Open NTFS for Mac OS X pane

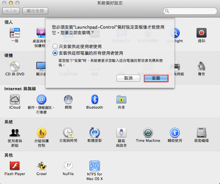point(95,166)
